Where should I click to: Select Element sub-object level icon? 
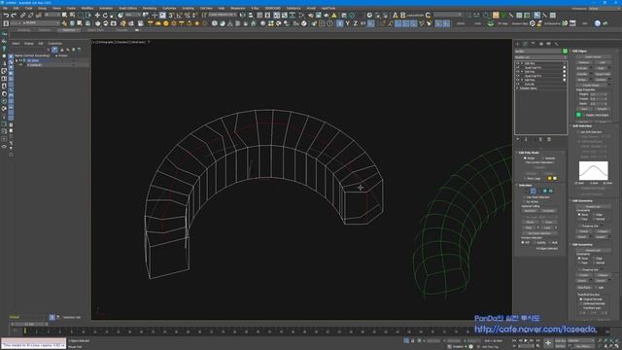[x=551, y=191]
